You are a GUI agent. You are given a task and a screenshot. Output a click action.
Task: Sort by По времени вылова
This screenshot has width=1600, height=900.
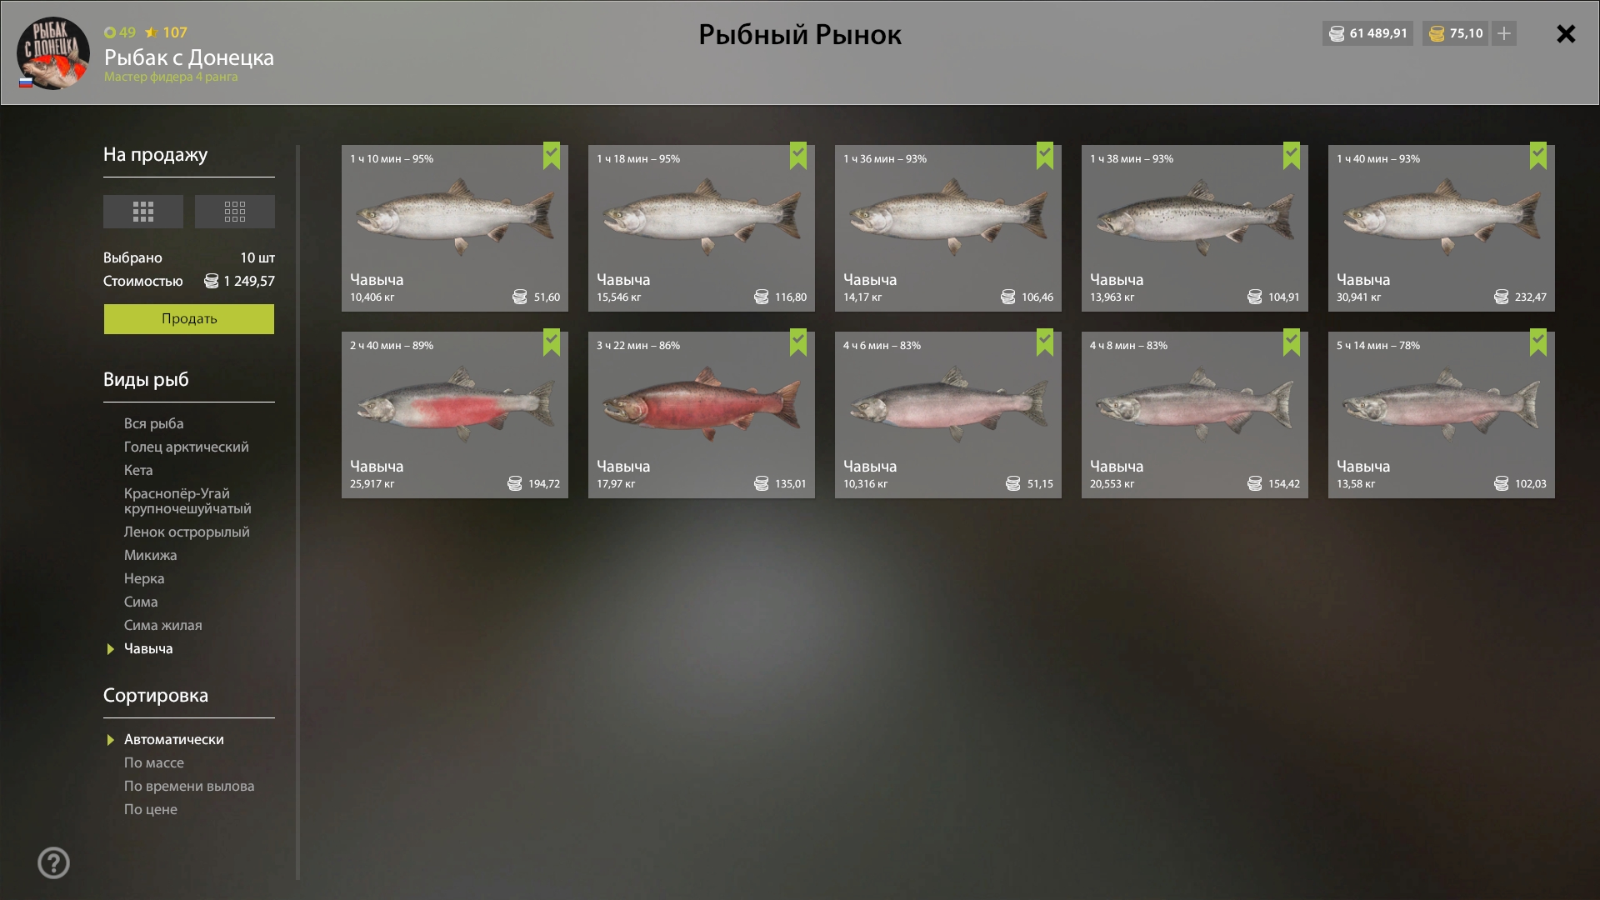[189, 786]
